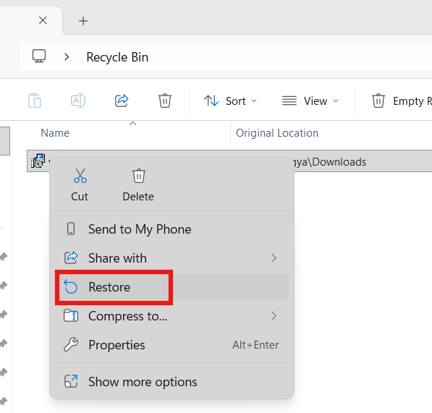Viewport: 432px width, 413px height.
Task: Select Recycle Bin in the address bar
Action: click(x=117, y=57)
